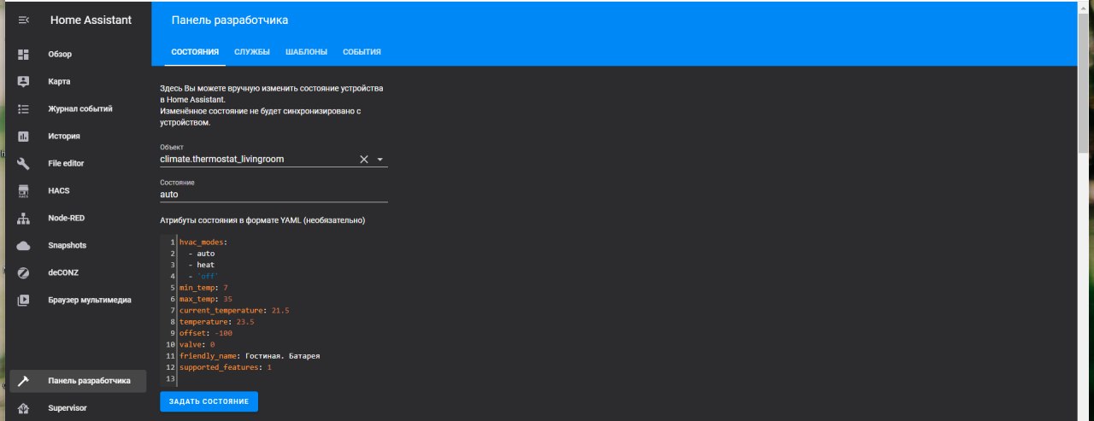Click the Обзор dashboard icon
Viewport: 1094px width, 421px height.
24,54
